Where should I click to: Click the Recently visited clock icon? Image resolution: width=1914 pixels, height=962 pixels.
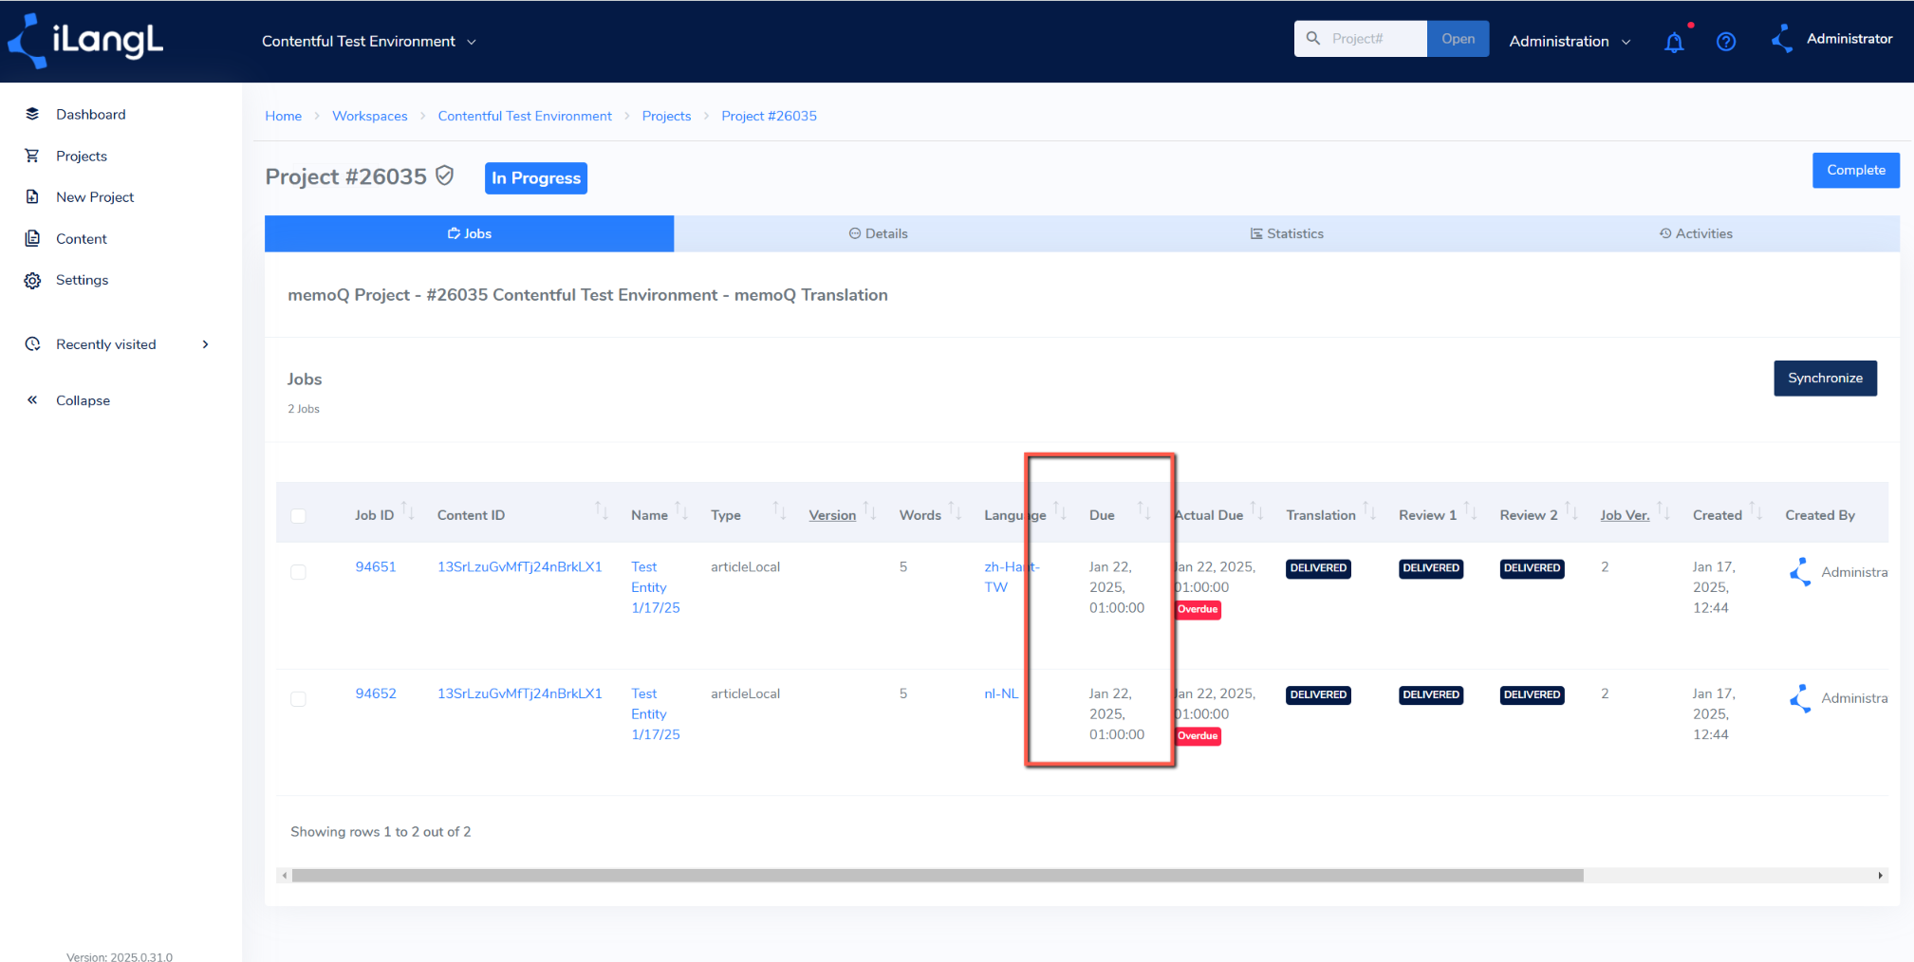(x=32, y=344)
